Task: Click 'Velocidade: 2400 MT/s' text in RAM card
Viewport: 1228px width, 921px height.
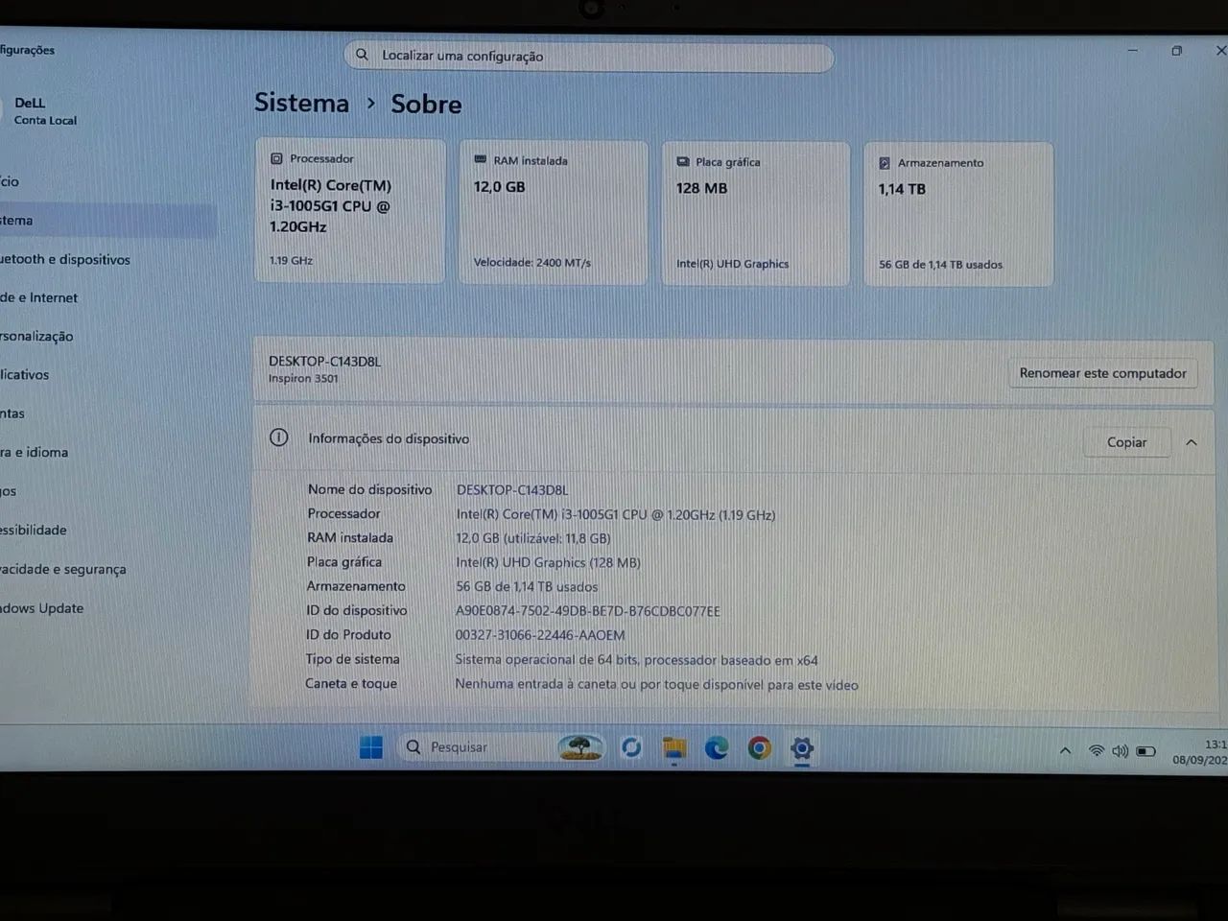Action: pyautogui.click(x=532, y=262)
